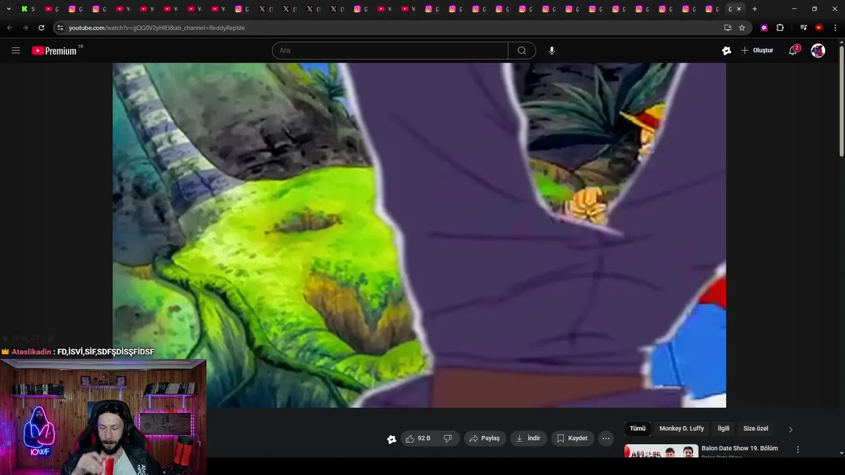Open the Balon Date Show video thumbnail

[661, 451]
